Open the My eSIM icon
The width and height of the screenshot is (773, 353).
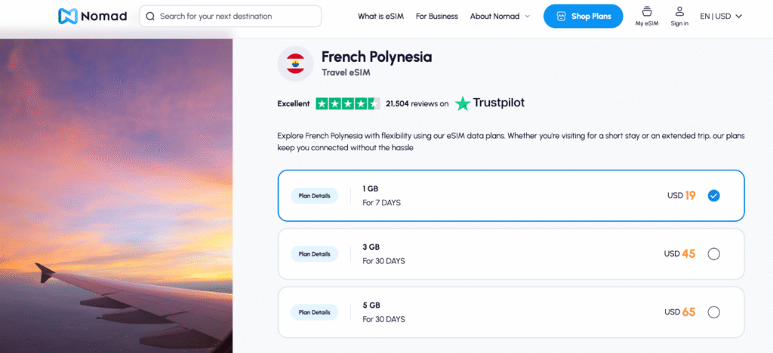point(647,11)
